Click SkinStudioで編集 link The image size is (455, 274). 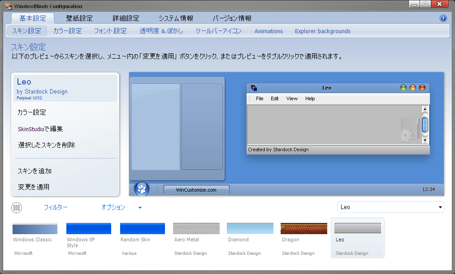pyautogui.click(x=40, y=129)
